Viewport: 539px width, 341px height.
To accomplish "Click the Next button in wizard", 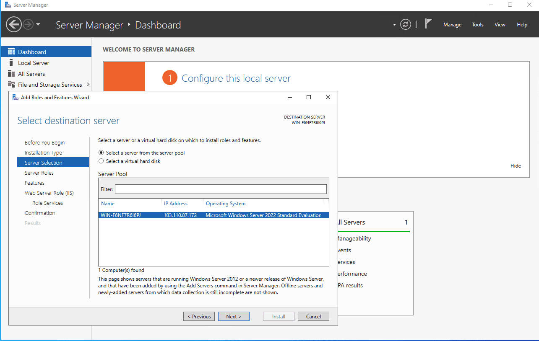I will (234, 317).
